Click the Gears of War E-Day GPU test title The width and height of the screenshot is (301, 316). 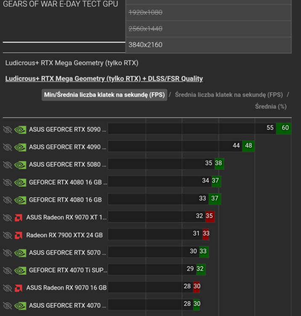[x=60, y=4]
